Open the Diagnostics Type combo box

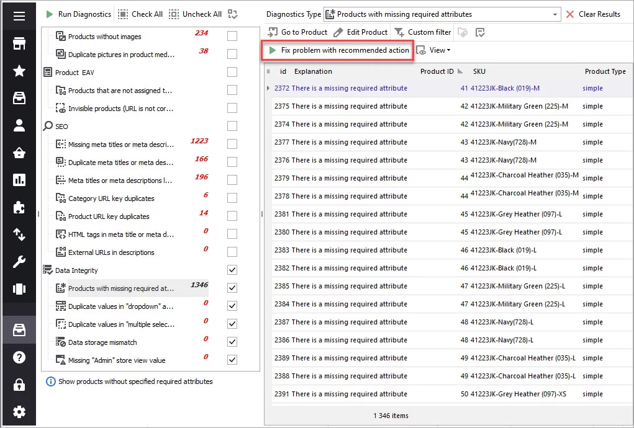pos(442,14)
